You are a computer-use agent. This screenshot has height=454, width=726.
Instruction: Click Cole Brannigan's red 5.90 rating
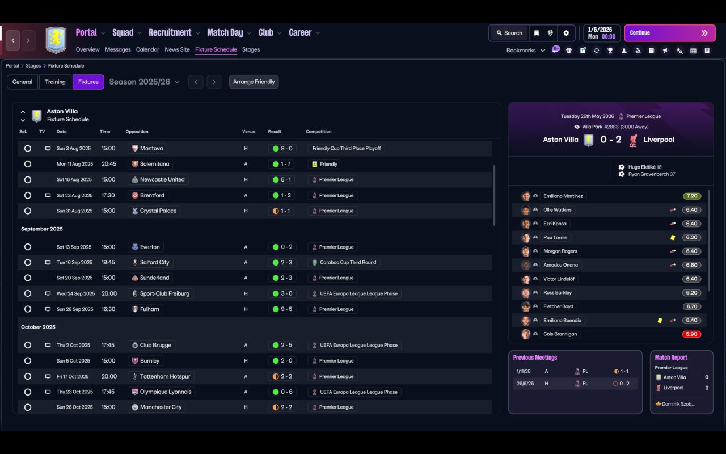pyautogui.click(x=692, y=334)
